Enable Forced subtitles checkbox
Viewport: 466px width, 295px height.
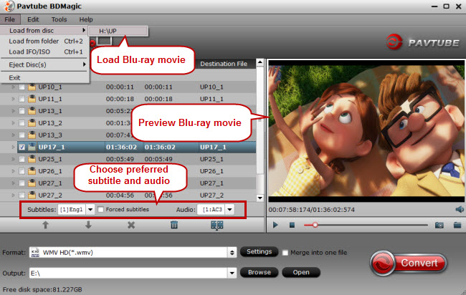click(x=101, y=210)
